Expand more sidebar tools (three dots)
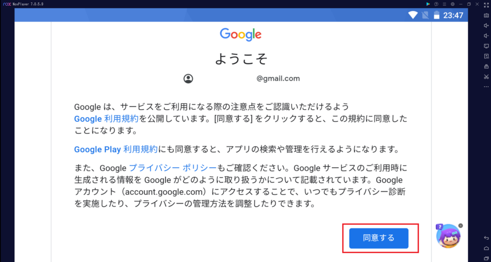 (486, 87)
